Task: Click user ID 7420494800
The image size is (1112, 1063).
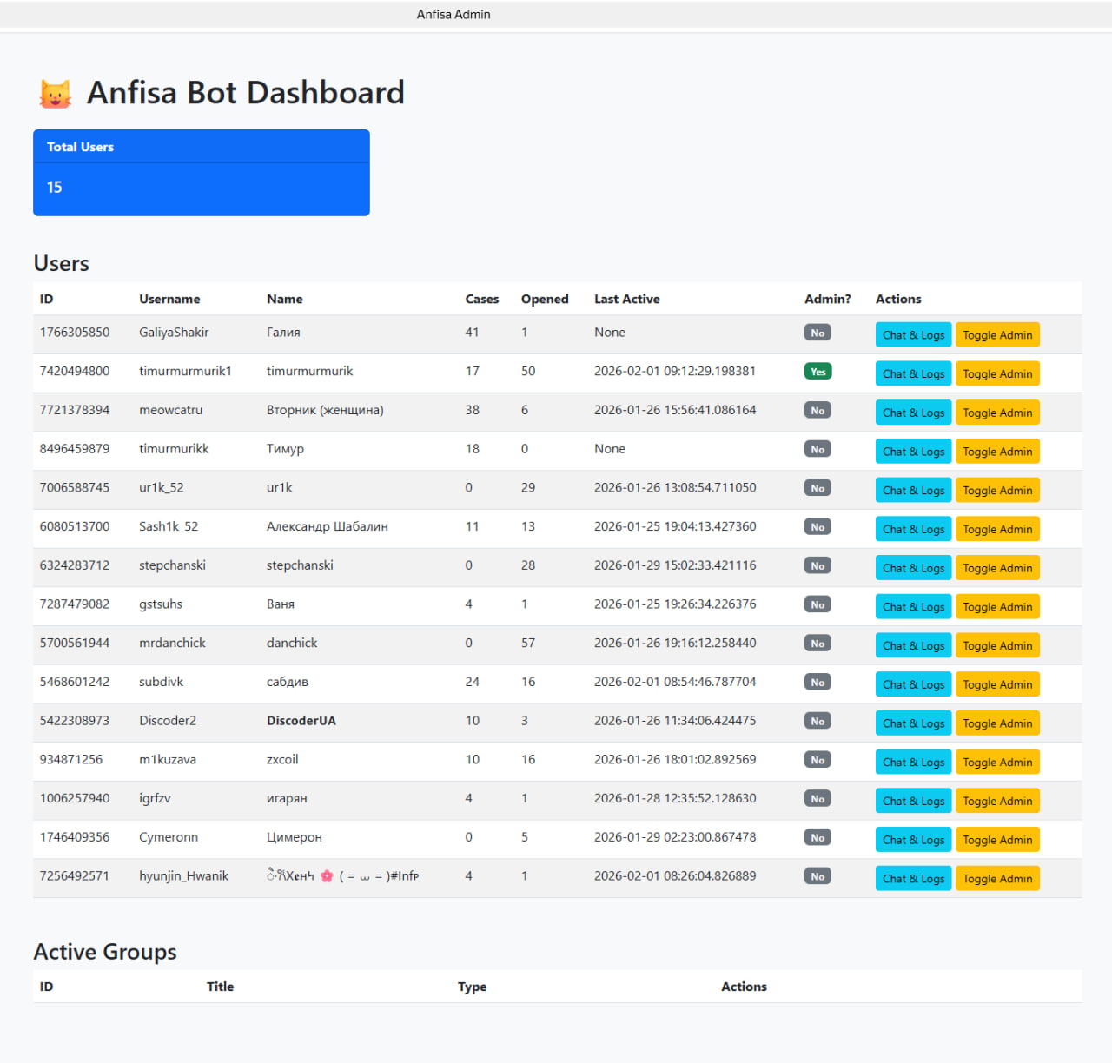Action: coord(75,371)
